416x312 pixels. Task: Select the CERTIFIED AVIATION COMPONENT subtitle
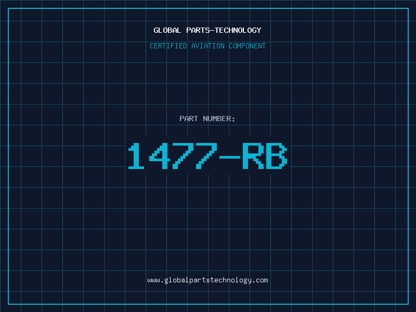click(x=207, y=46)
